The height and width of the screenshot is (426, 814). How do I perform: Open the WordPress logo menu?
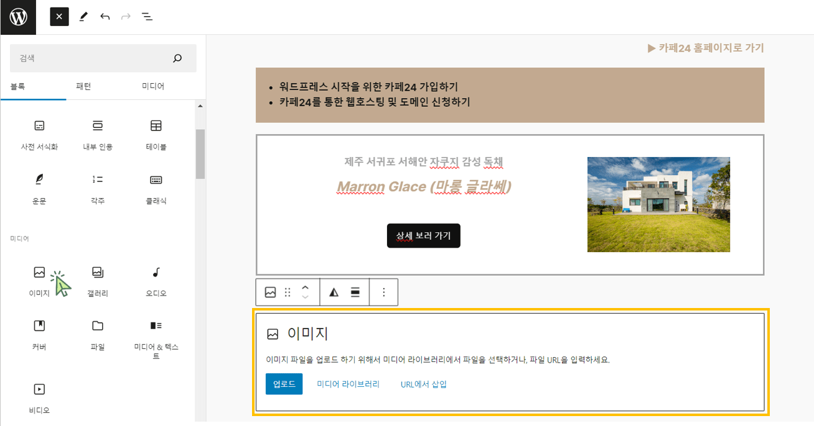tap(18, 17)
